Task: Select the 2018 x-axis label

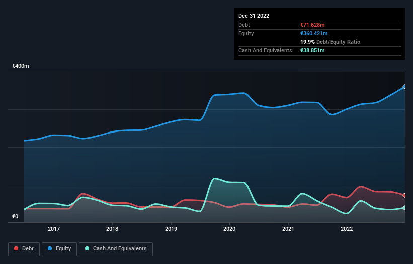Action: [x=112, y=229]
